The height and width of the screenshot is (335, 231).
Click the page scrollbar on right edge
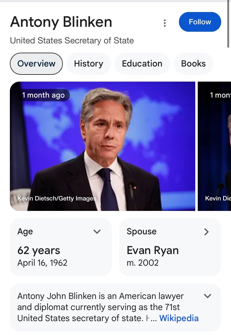tap(228, 25)
